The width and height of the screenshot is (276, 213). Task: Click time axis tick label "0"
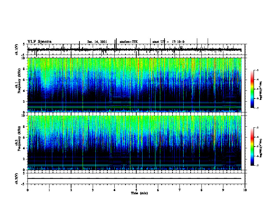click(x=28, y=190)
